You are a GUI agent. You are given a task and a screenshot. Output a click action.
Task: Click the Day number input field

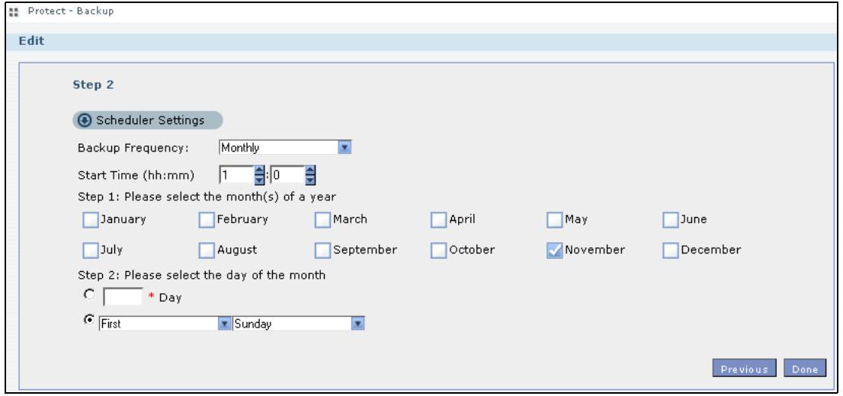123,296
